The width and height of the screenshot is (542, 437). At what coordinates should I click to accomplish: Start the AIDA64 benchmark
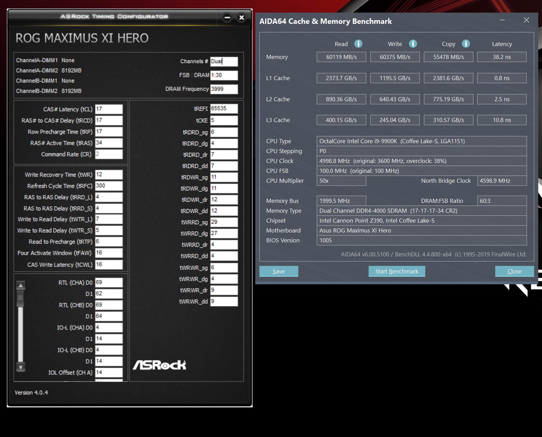click(397, 271)
